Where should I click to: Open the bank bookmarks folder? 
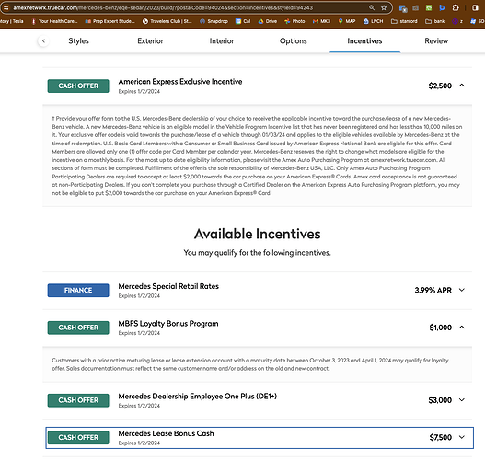click(x=435, y=21)
